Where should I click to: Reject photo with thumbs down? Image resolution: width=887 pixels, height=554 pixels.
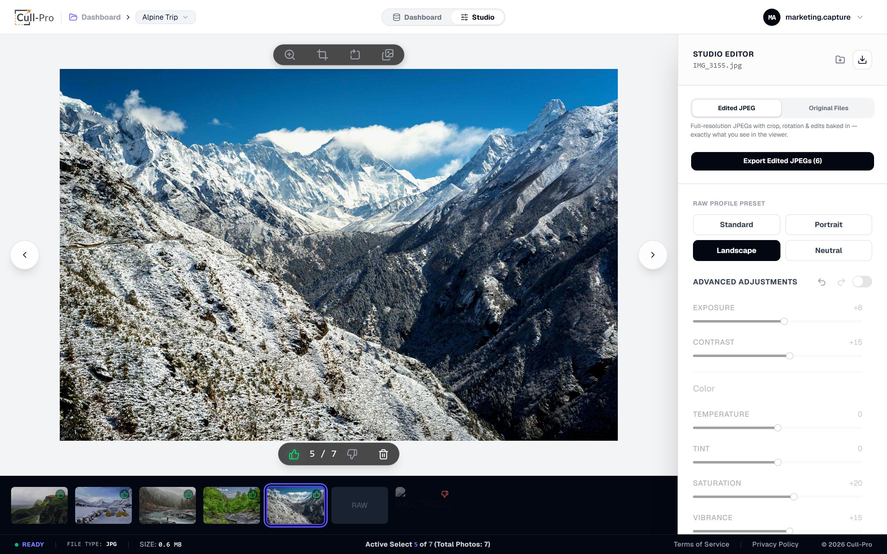(352, 454)
